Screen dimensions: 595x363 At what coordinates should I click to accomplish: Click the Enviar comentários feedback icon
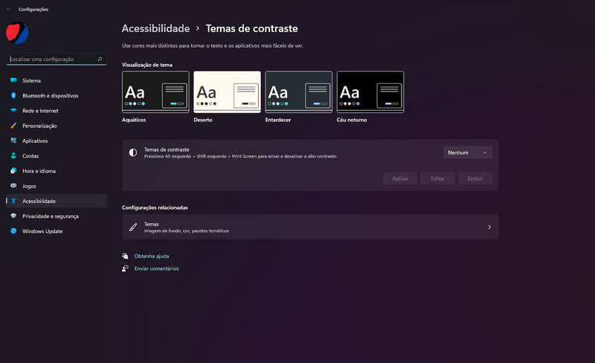125,269
